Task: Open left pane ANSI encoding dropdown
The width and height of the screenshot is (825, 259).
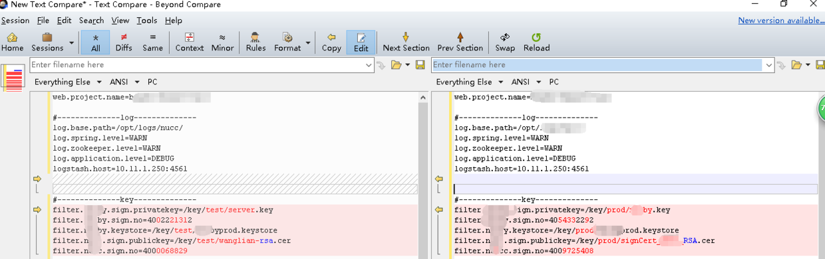Action: 124,82
